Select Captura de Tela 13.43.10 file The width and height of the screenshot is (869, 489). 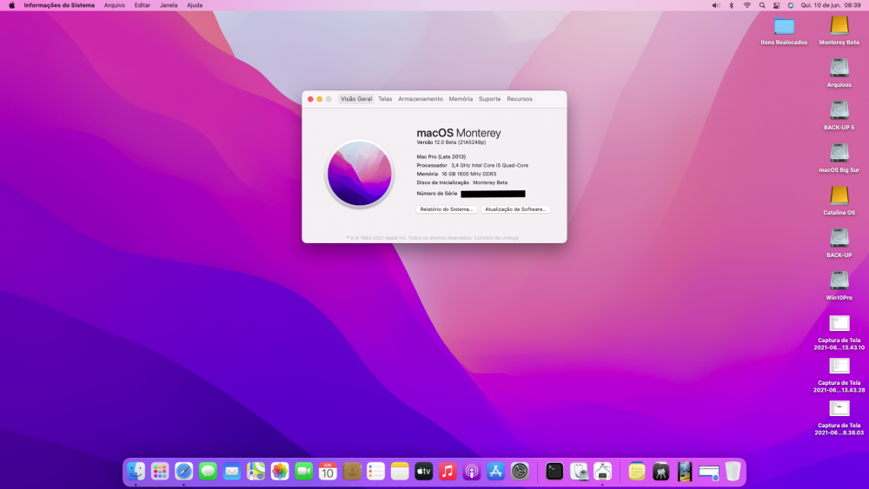(839, 333)
